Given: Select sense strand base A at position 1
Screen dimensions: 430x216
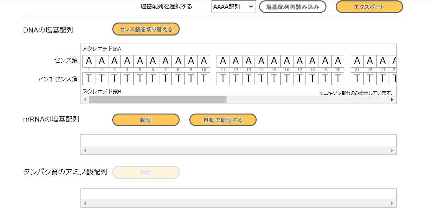Looking at the screenshot, I should [x=89, y=61].
